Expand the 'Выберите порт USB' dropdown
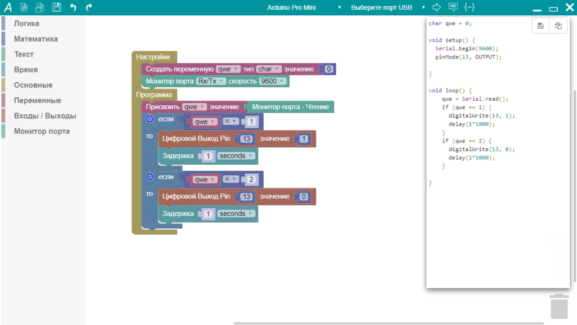Viewport: 577px width, 325px height. (388, 7)
